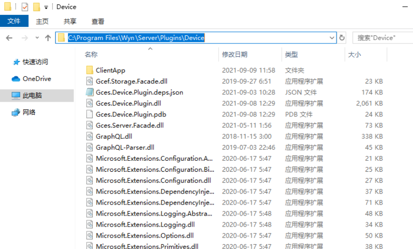
Task: Select Microsoft.Extensions.Logging.dll file name
Action: click(145, 225)
